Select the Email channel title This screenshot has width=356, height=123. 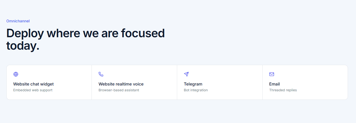[274, 84]
